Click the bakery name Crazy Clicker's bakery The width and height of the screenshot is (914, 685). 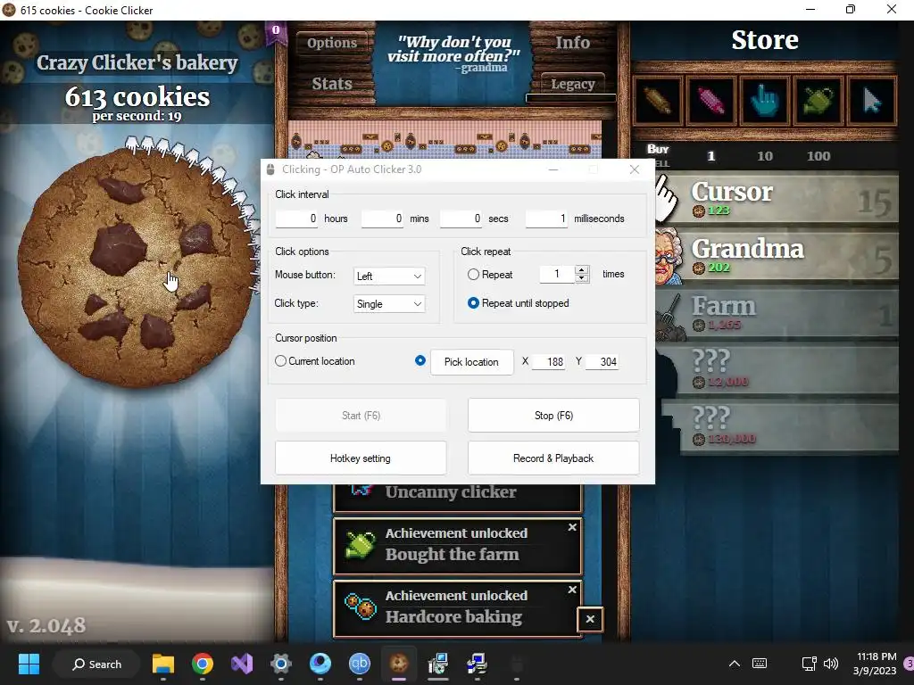tap(137, 62)
